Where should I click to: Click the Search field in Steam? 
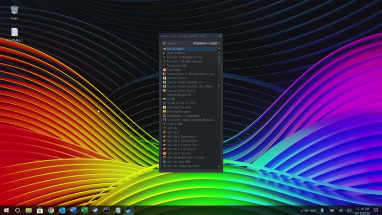point(178,43)
